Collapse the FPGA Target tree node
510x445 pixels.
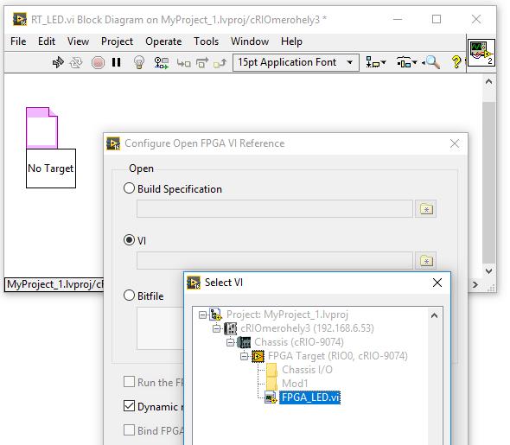click(x=245, y=357)
